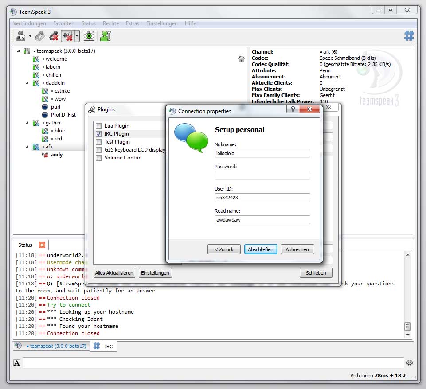The width and height of the screenshot is (426, 389).
Task: Open the contacts manager wrench icon
Action: coord(105,36)
